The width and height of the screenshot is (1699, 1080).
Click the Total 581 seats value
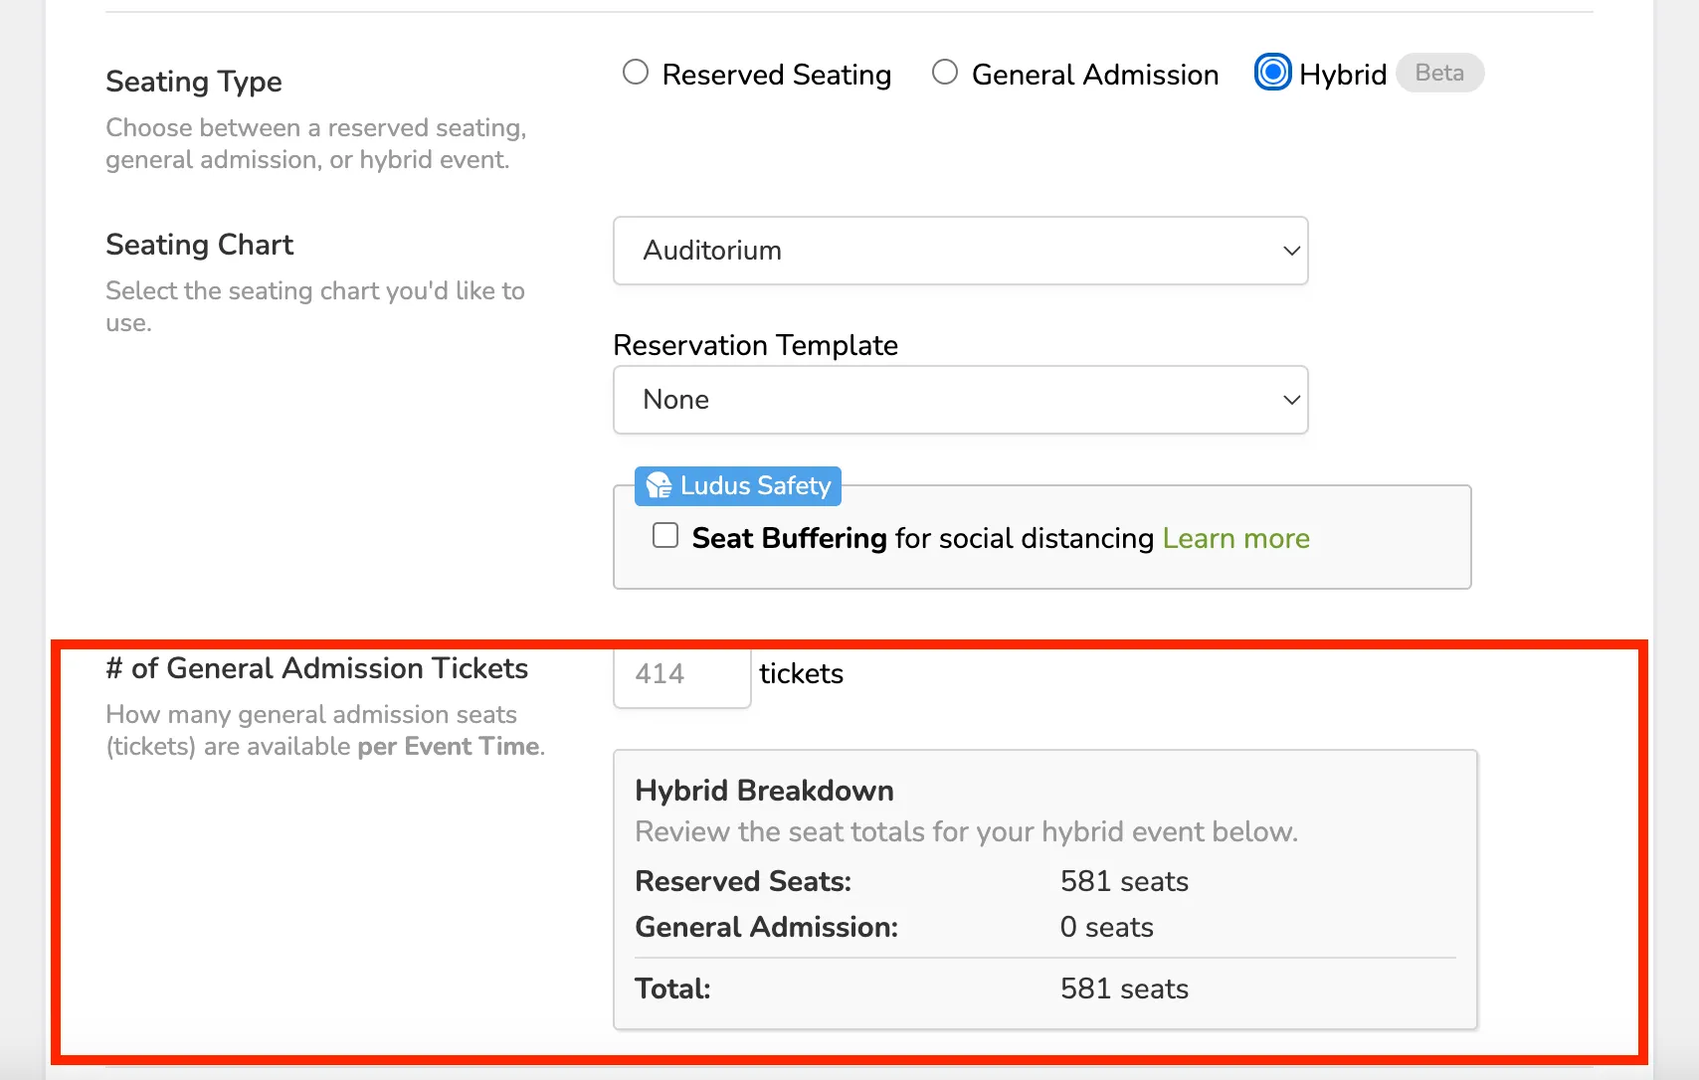(x=1124, y=989)
